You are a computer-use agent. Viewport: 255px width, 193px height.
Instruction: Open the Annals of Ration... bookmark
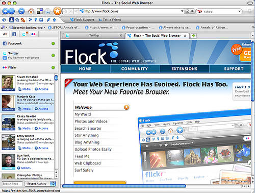pos(212,28)
